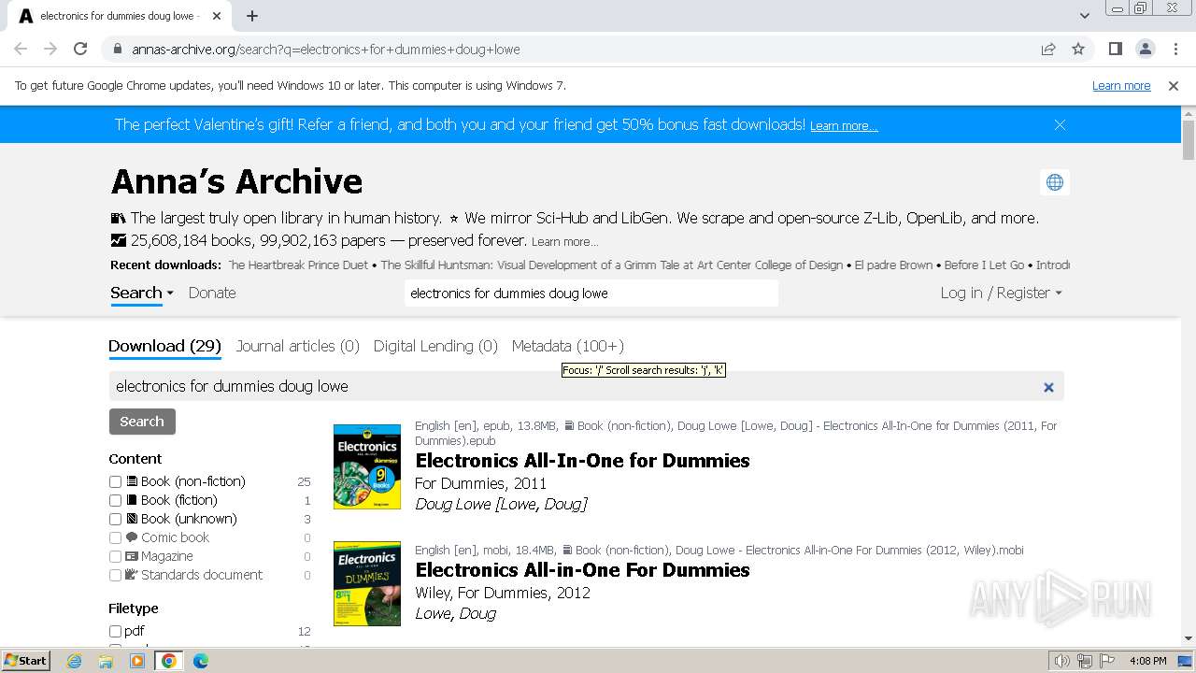Open the Windows Start button
This screenshot has width=1196, height=673.
[25, 661]
